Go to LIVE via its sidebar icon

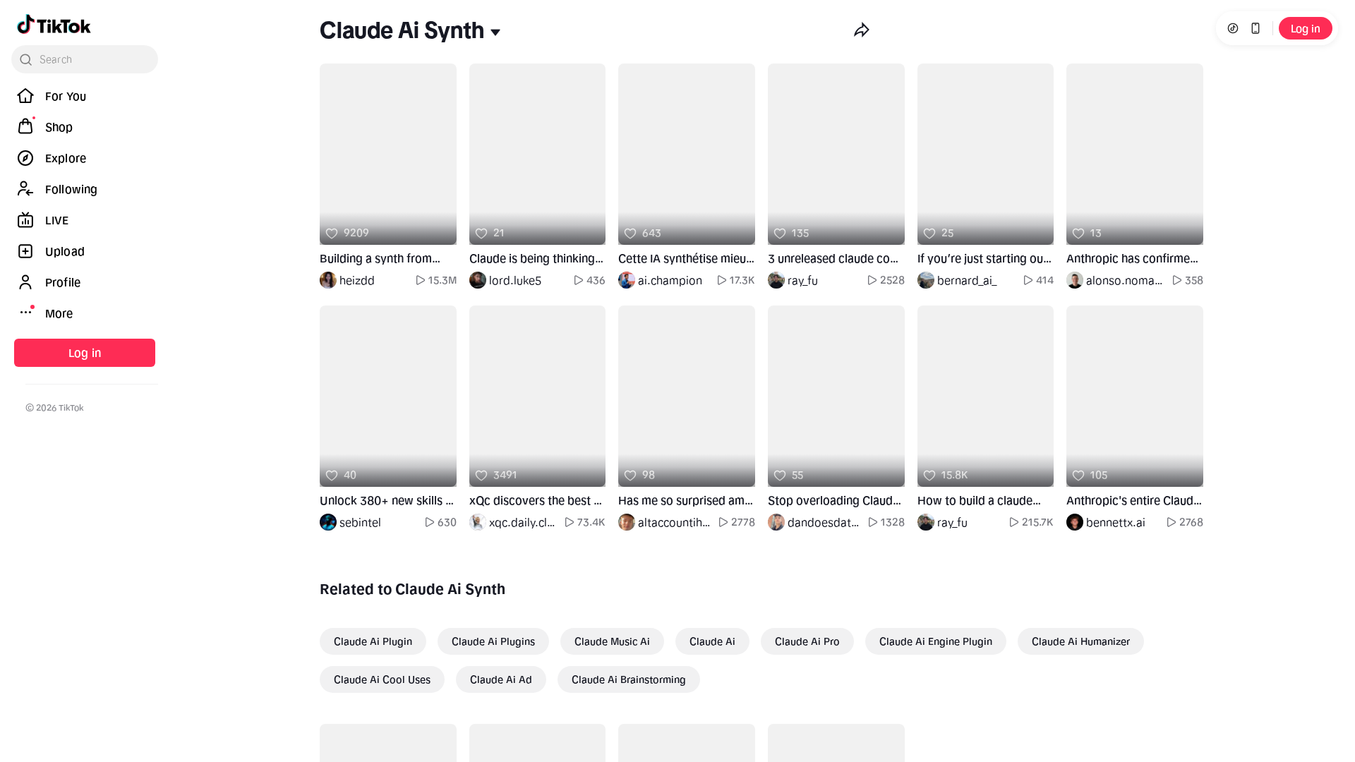[25, 220]
